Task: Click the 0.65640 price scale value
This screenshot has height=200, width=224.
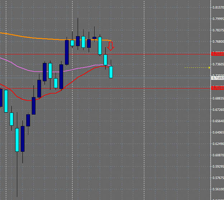Action: click(x=218, y=121)
